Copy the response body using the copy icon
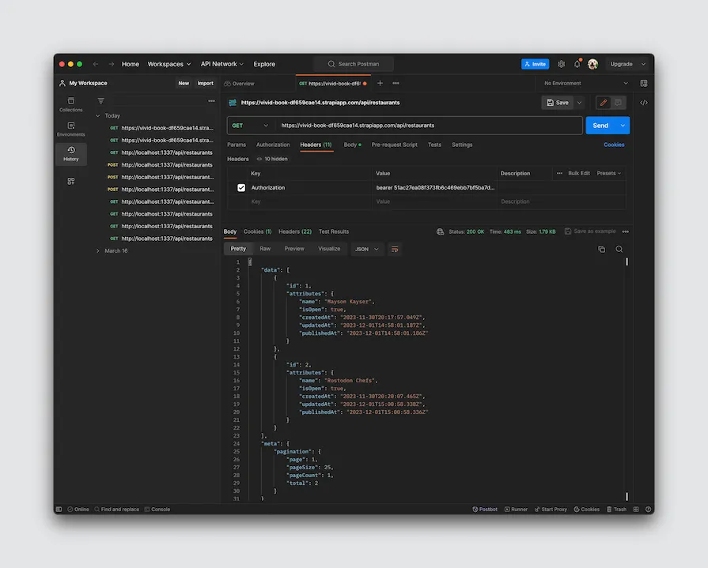This screenshot has width=708, height=568. point(601,249)
